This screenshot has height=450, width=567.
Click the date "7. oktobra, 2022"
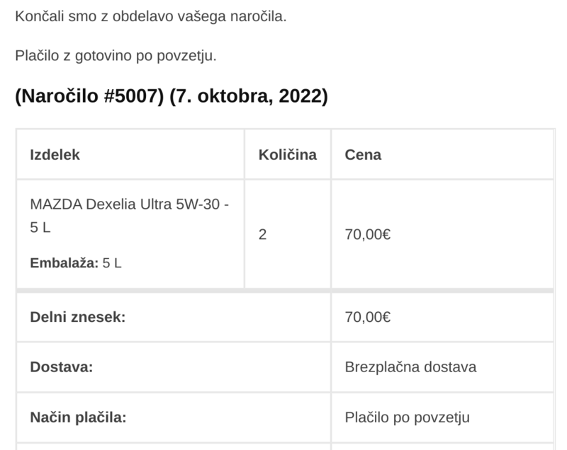pos(249,97)
